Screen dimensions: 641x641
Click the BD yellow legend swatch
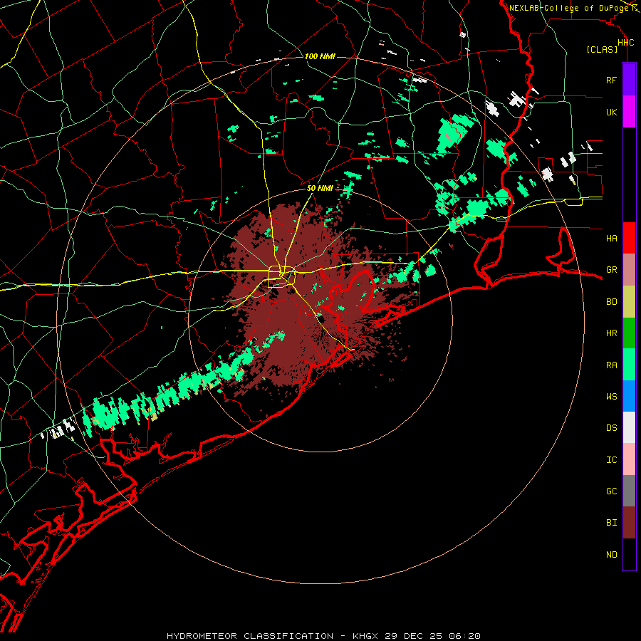(629, 302)
